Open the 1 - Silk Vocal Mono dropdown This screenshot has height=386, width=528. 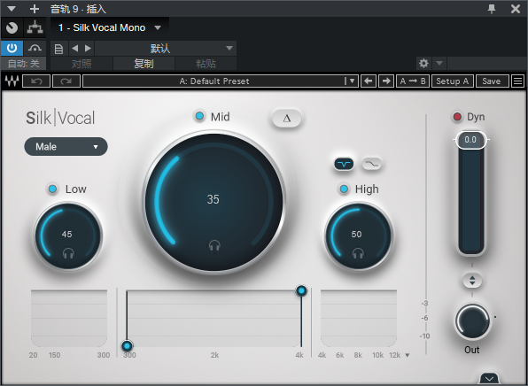(x=110, y=27)
